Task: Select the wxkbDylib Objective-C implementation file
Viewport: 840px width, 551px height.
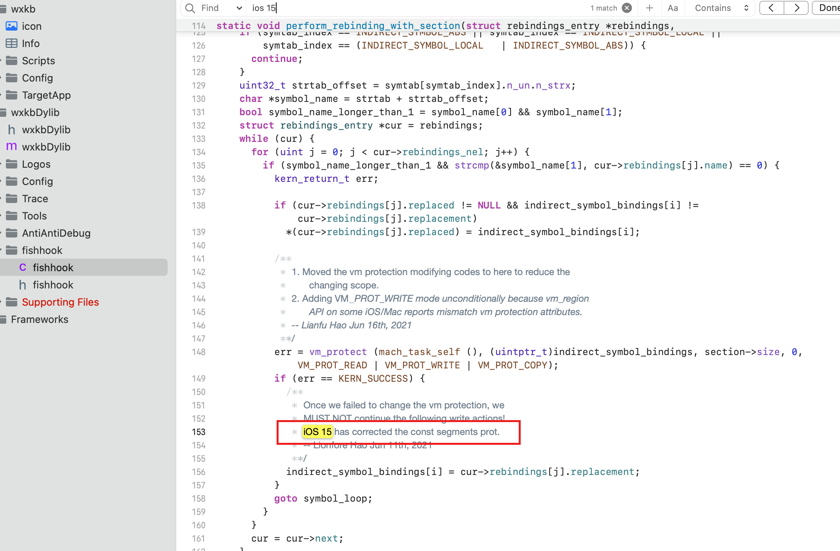Action: 47,147
